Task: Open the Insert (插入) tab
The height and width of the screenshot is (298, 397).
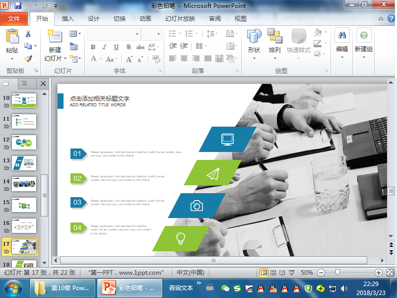Action: (68, 19)
